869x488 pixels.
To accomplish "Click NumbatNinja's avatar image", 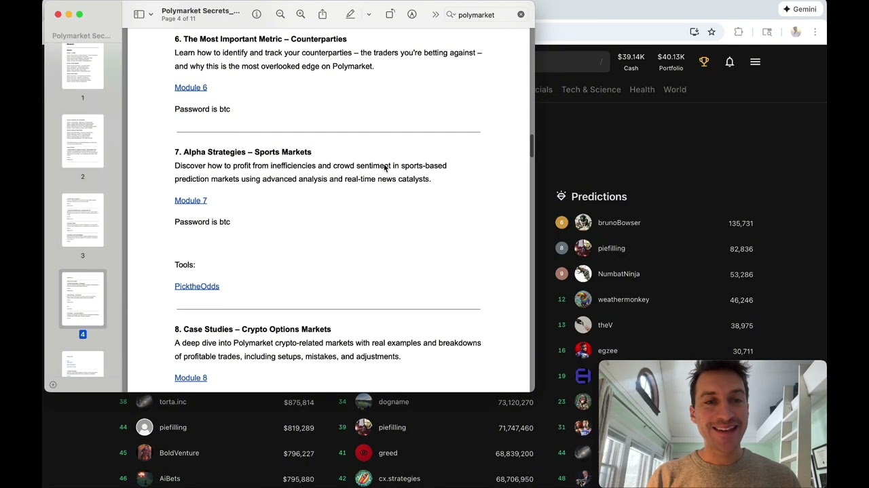I will (x=583, y=274).
